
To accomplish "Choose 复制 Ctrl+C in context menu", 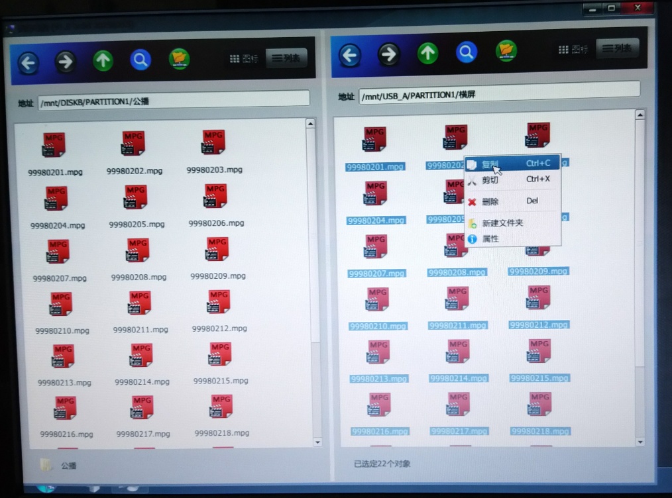I will (512, 164).
